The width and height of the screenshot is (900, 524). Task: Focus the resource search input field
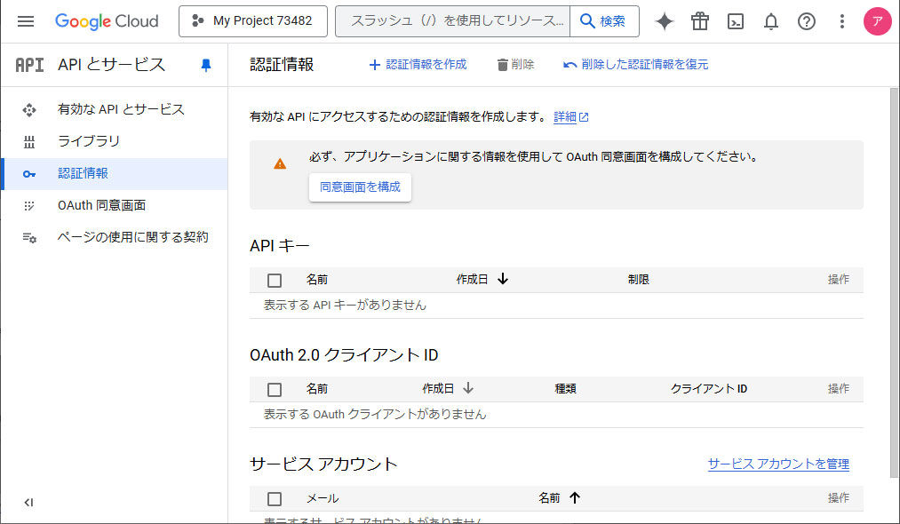[453, 21]
